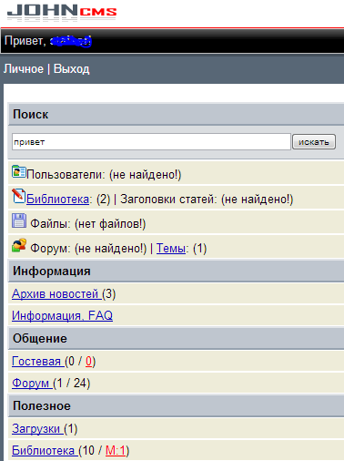Click the JohnCMS logo

pyautogui.click(x=62, y=13)
